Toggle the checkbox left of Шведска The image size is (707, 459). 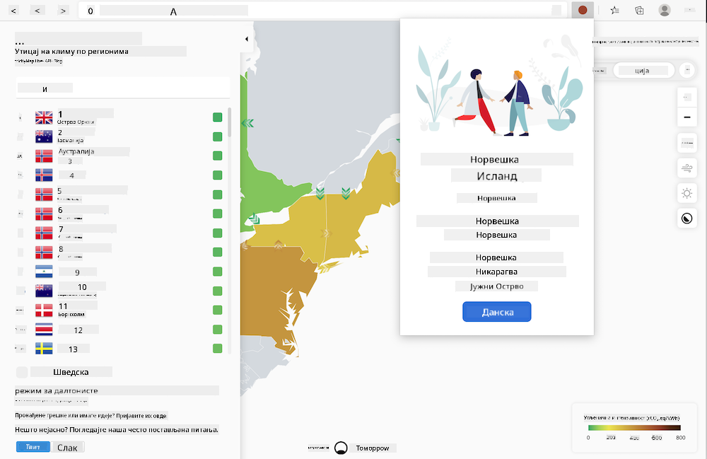[x=22, y=372]
